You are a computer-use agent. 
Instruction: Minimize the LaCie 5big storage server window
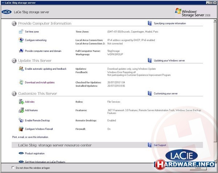point(207,3)
